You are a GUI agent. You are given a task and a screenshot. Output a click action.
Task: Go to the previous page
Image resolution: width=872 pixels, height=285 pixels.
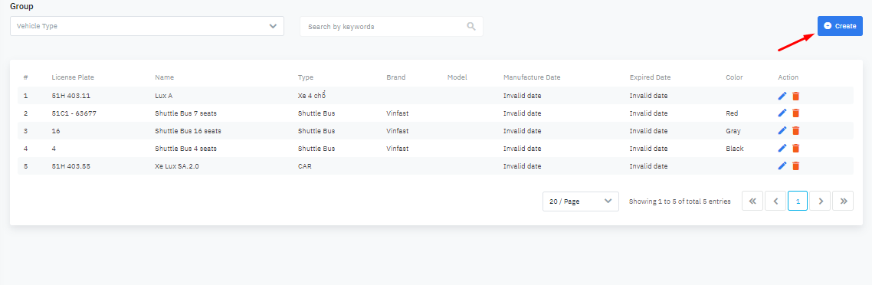click(x=775, y=201)
